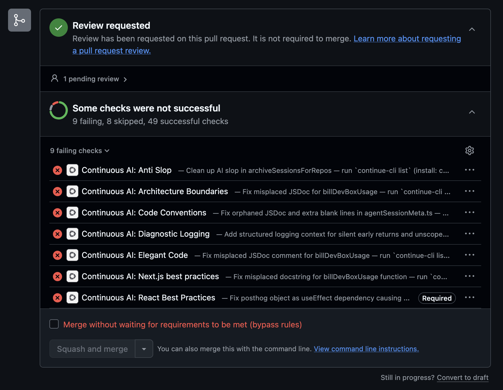Click the checks status circle icon
This screenshot has width=503, height=390.
click(x=58, y=111)
